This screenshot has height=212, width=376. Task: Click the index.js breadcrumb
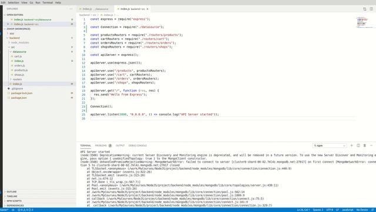tap(108, 15)
